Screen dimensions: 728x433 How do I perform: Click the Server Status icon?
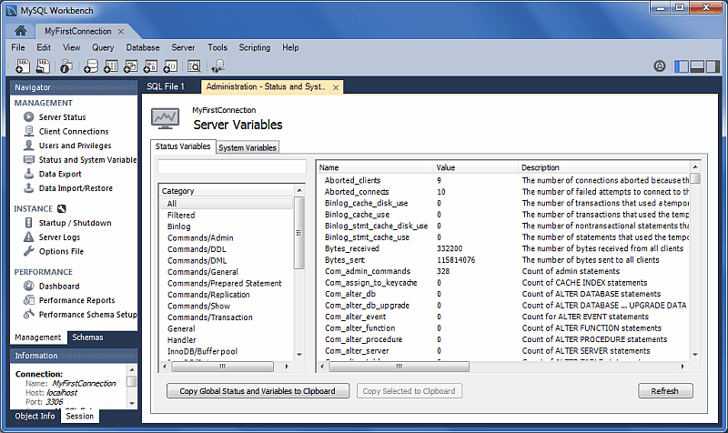pyautogui.click(x=29, y=117)
